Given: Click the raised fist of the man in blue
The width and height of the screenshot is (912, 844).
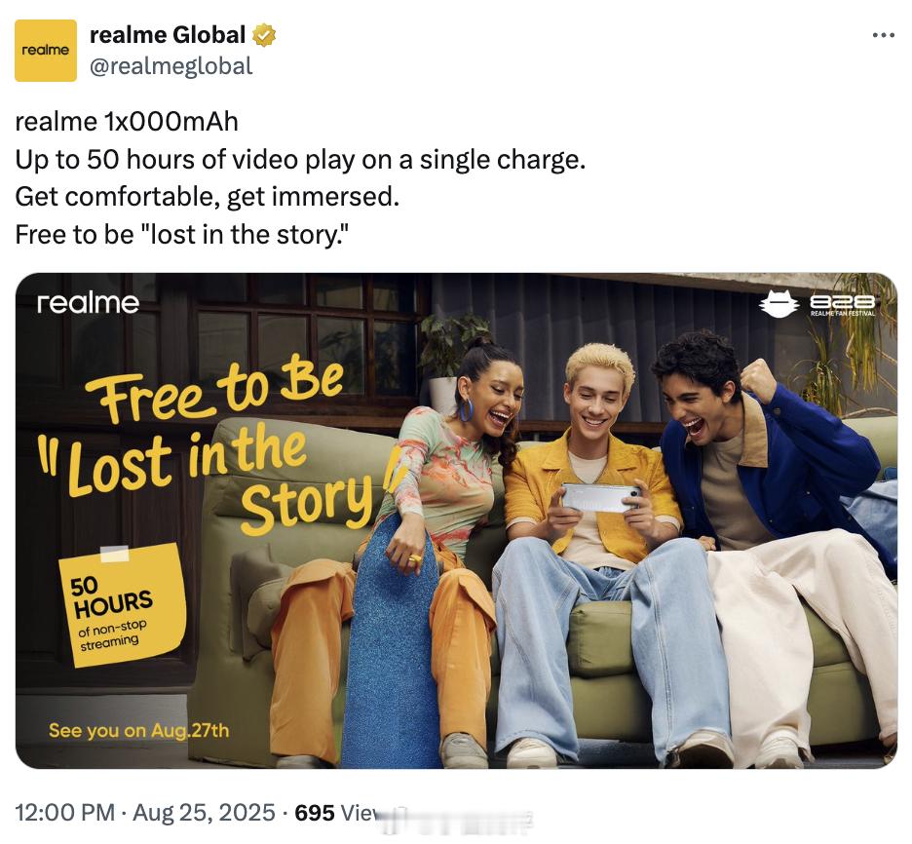Looking at the screenshot, I should [758, 380].
